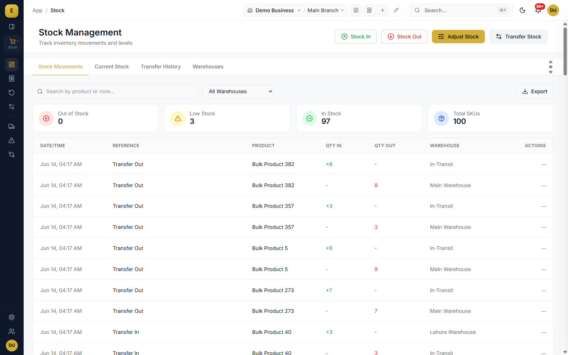Image resolution: width=568 pixels, height=355 pixels.
Task: Switch to the Current Stock tab
Action: click(x=112, y=67)
